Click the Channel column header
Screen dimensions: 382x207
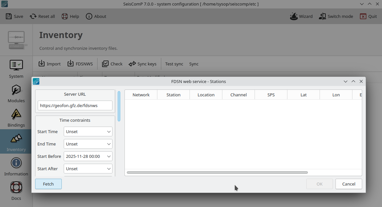click(x=238, y=95)
